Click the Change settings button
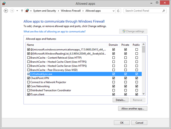171x129 pixels. click(x=133, y=31)
